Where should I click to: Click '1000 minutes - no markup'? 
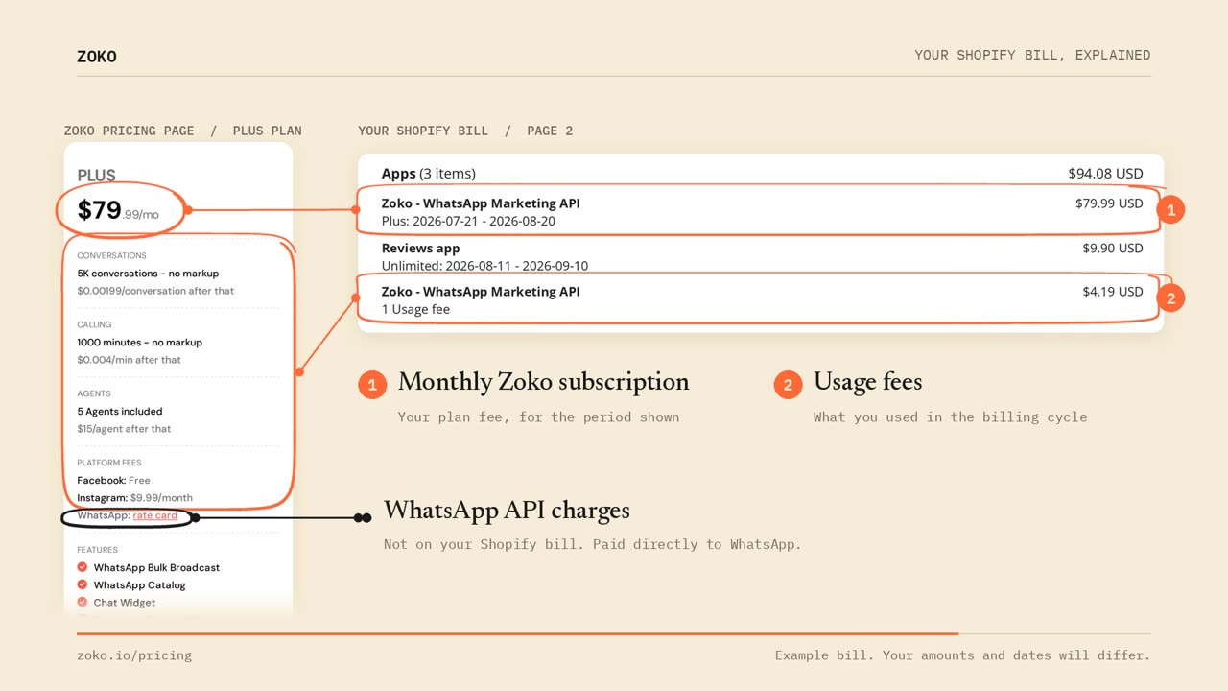click(139, 342)
